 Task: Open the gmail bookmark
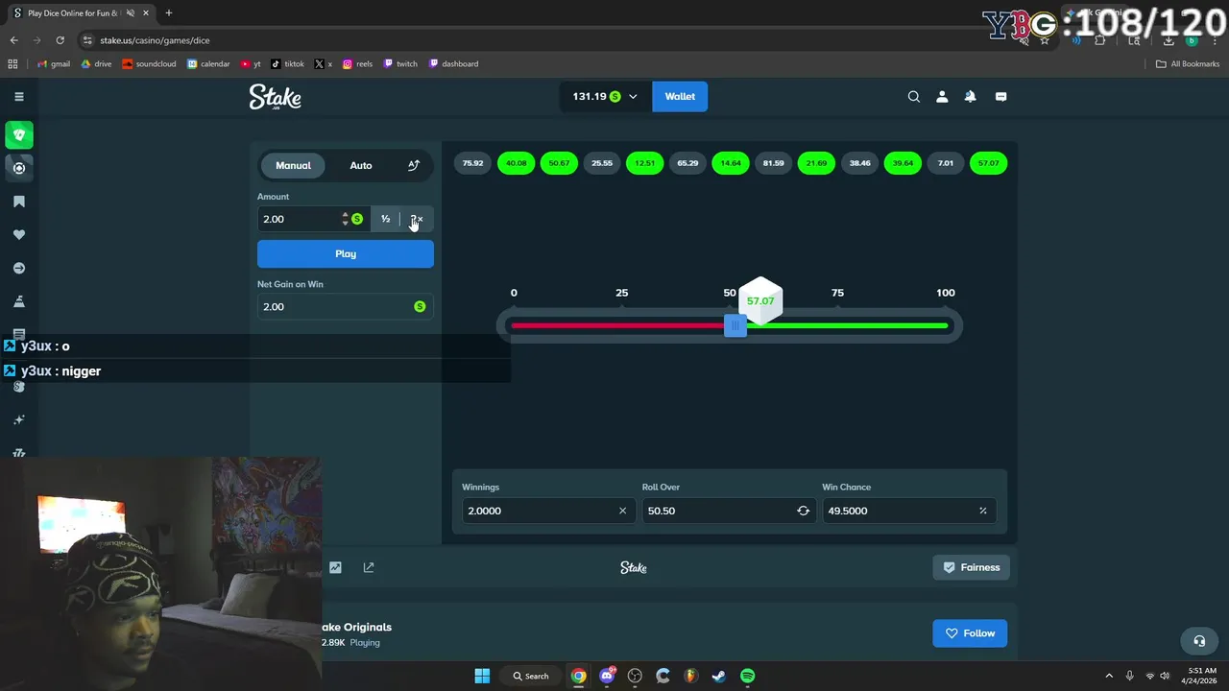54,64
